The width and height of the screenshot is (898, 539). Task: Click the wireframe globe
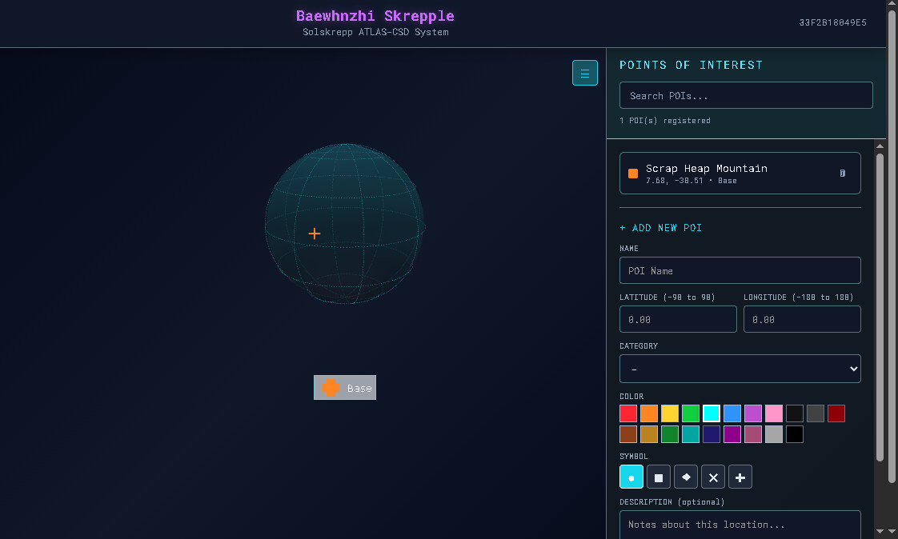[x=345, y=224]
